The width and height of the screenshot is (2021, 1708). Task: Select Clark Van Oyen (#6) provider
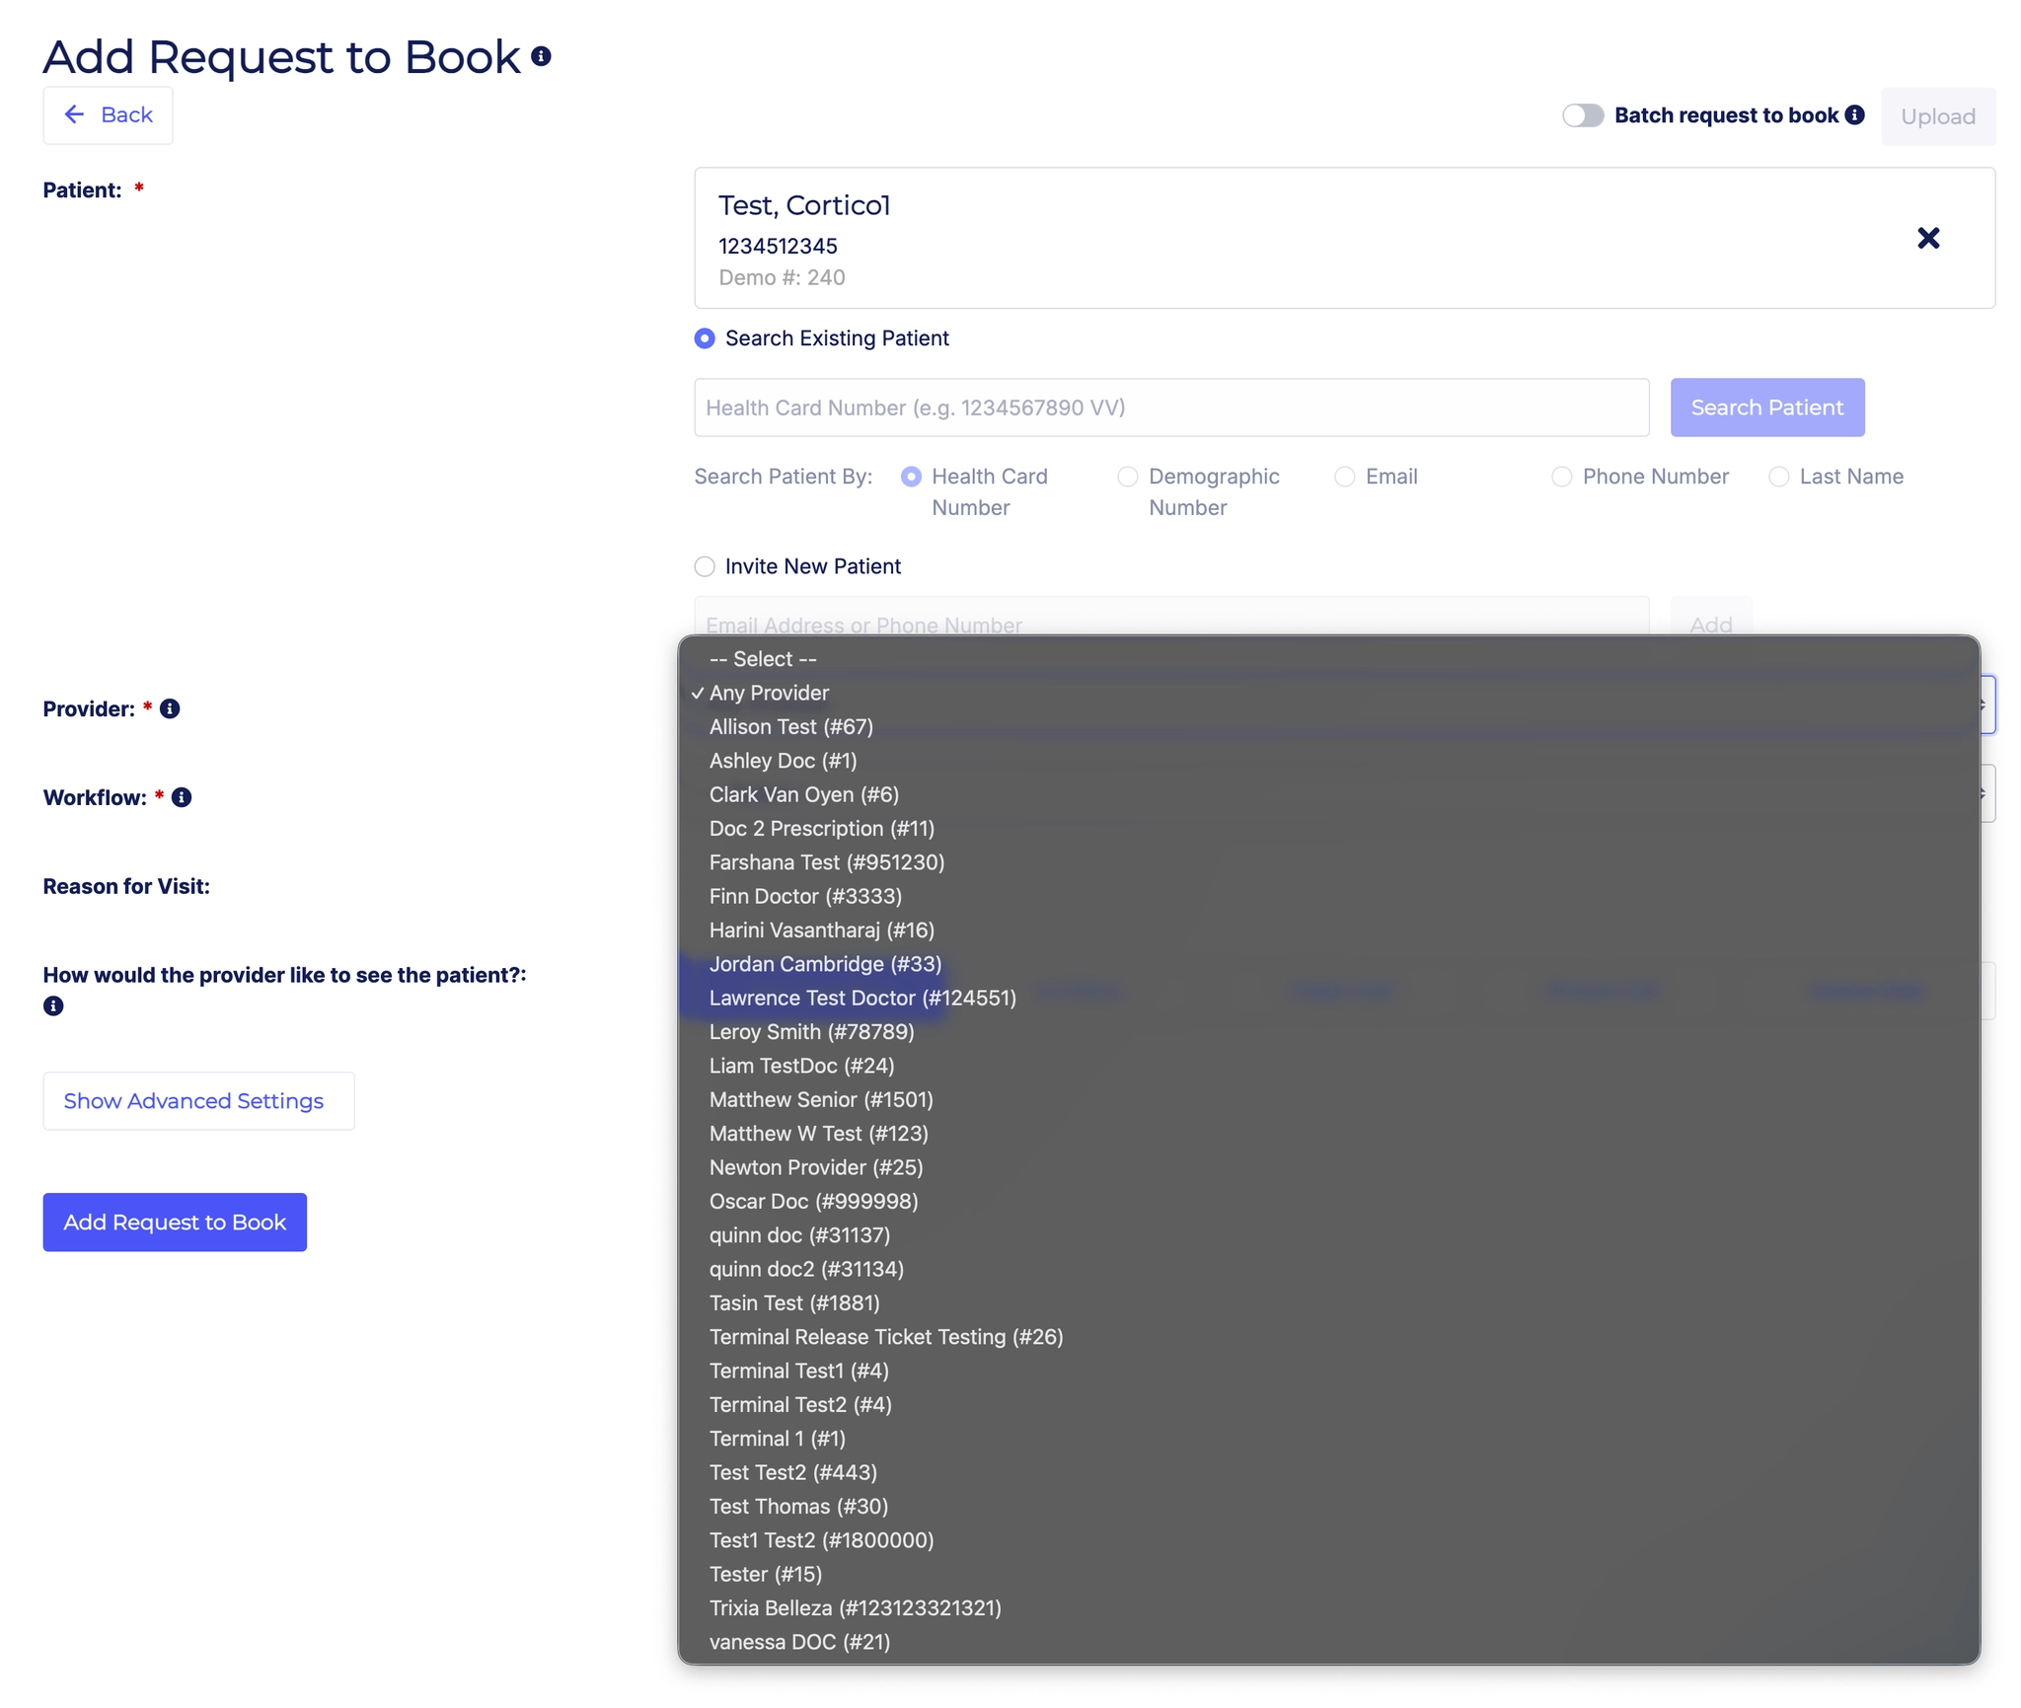[x=1328, y=794]
